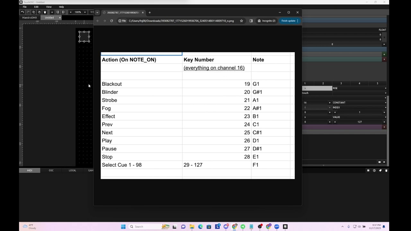The height and width of the screenshot is (231, 411).
Task: Click the 100% zoom value in TouchOSC
Action: click(x=78, y=12)
